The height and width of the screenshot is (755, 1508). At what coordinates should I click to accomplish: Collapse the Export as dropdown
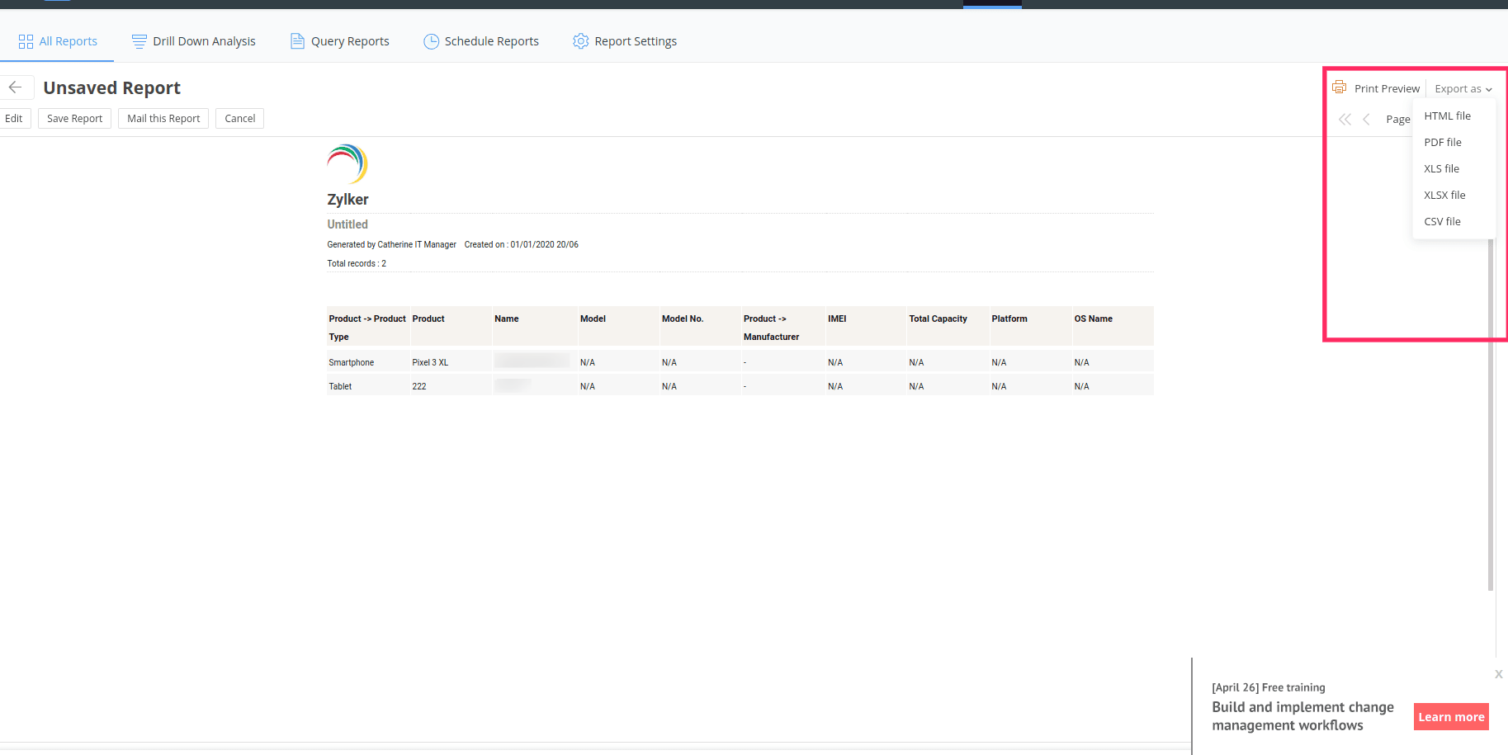point(1463,89)
